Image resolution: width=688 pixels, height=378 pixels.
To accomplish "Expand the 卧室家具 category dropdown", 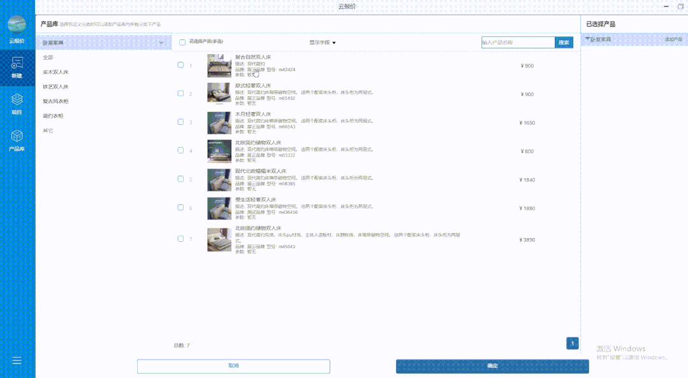I will click(x=103, y=43).
